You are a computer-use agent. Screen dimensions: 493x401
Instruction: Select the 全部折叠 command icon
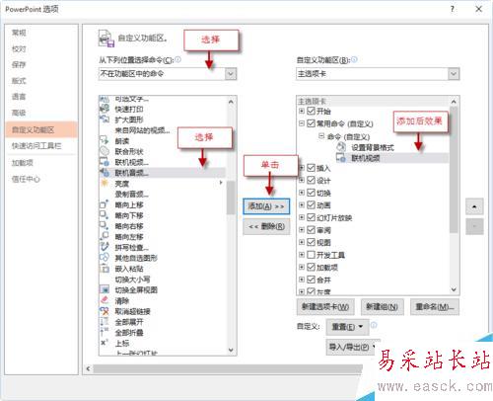point(105,332)
